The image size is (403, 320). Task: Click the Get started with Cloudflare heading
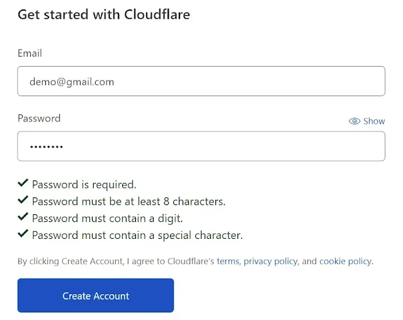point(104,14)
